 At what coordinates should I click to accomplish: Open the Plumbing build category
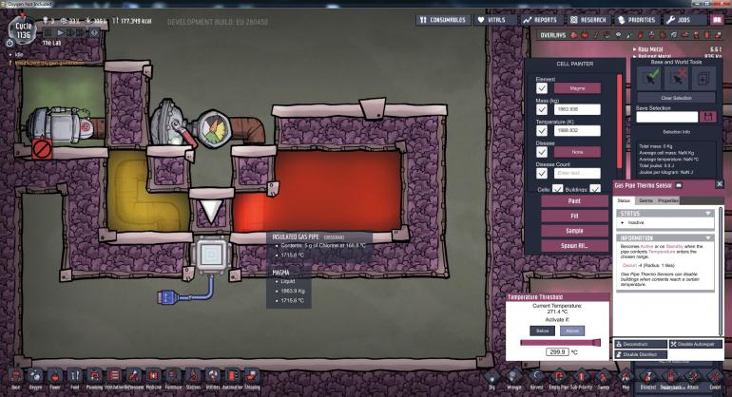pos(94,377)
